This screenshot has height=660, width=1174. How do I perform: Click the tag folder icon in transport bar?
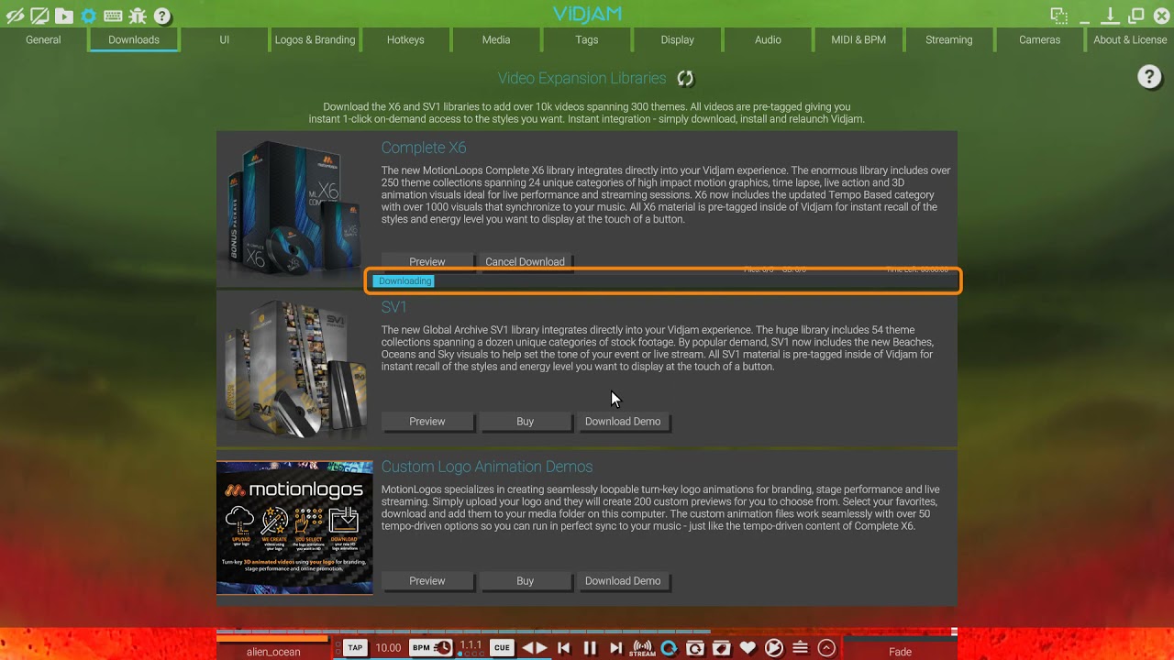tap(721, 648)
